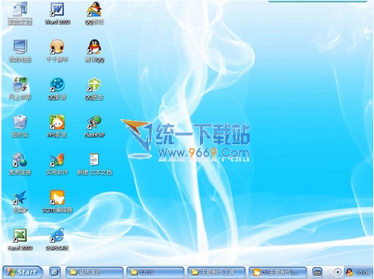Select the Recycle Bin (回收站) icon
Viewport: 374px width, 279px height.
(x=20, y=126)
